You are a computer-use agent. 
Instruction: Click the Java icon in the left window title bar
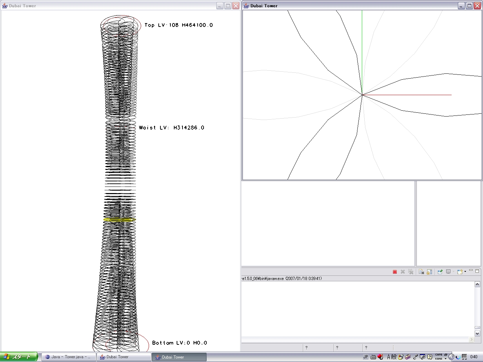point(5,6)
